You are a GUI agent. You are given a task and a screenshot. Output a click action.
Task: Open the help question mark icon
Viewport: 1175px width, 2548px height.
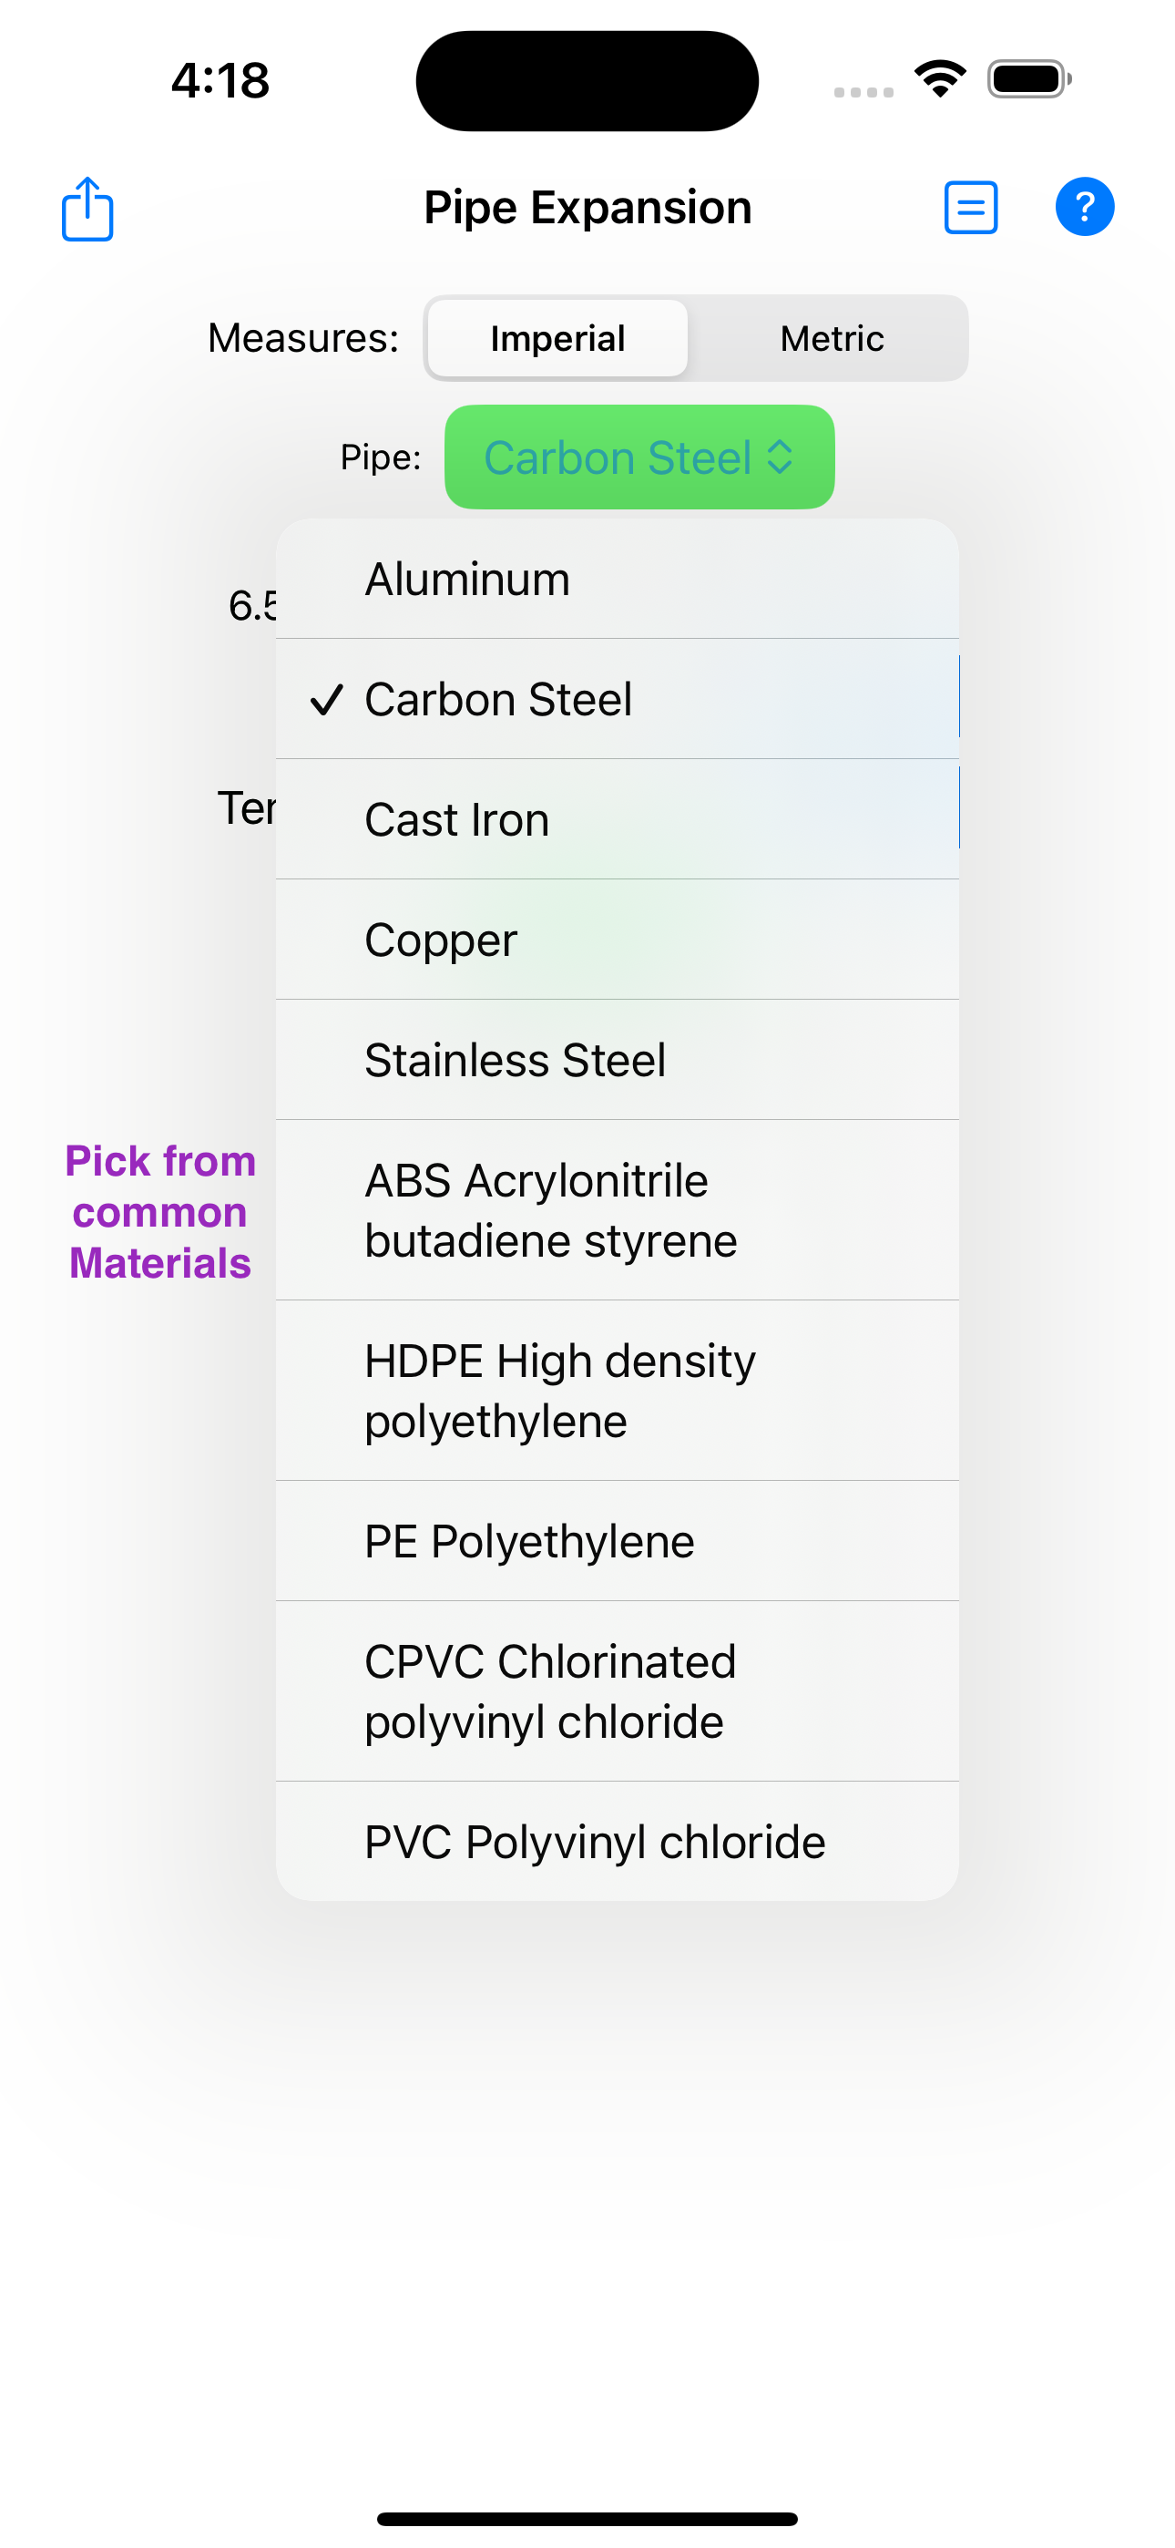(1084, 207)
